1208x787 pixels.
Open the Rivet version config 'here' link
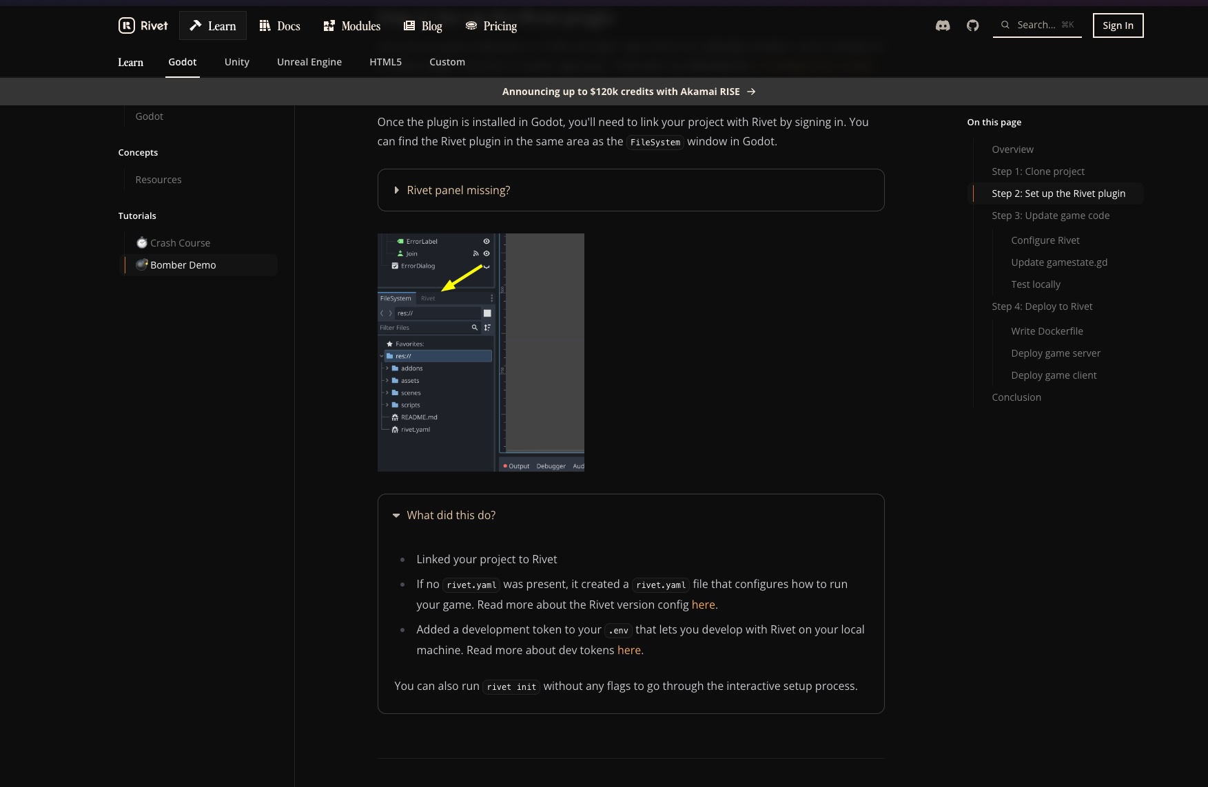pyautogui.click(x=703, y=605)
